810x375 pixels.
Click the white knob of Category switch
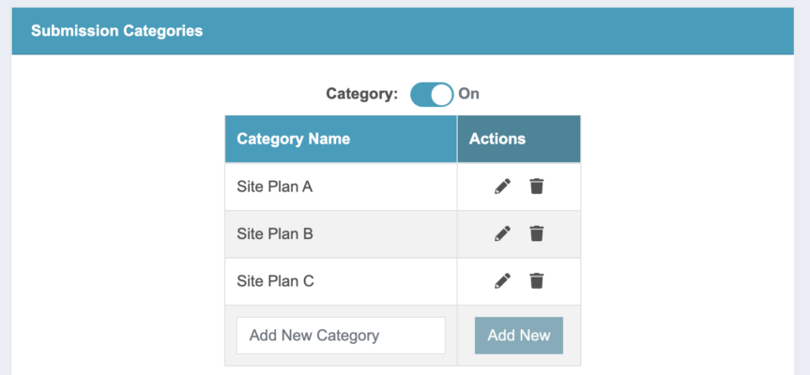coord(442,95)
